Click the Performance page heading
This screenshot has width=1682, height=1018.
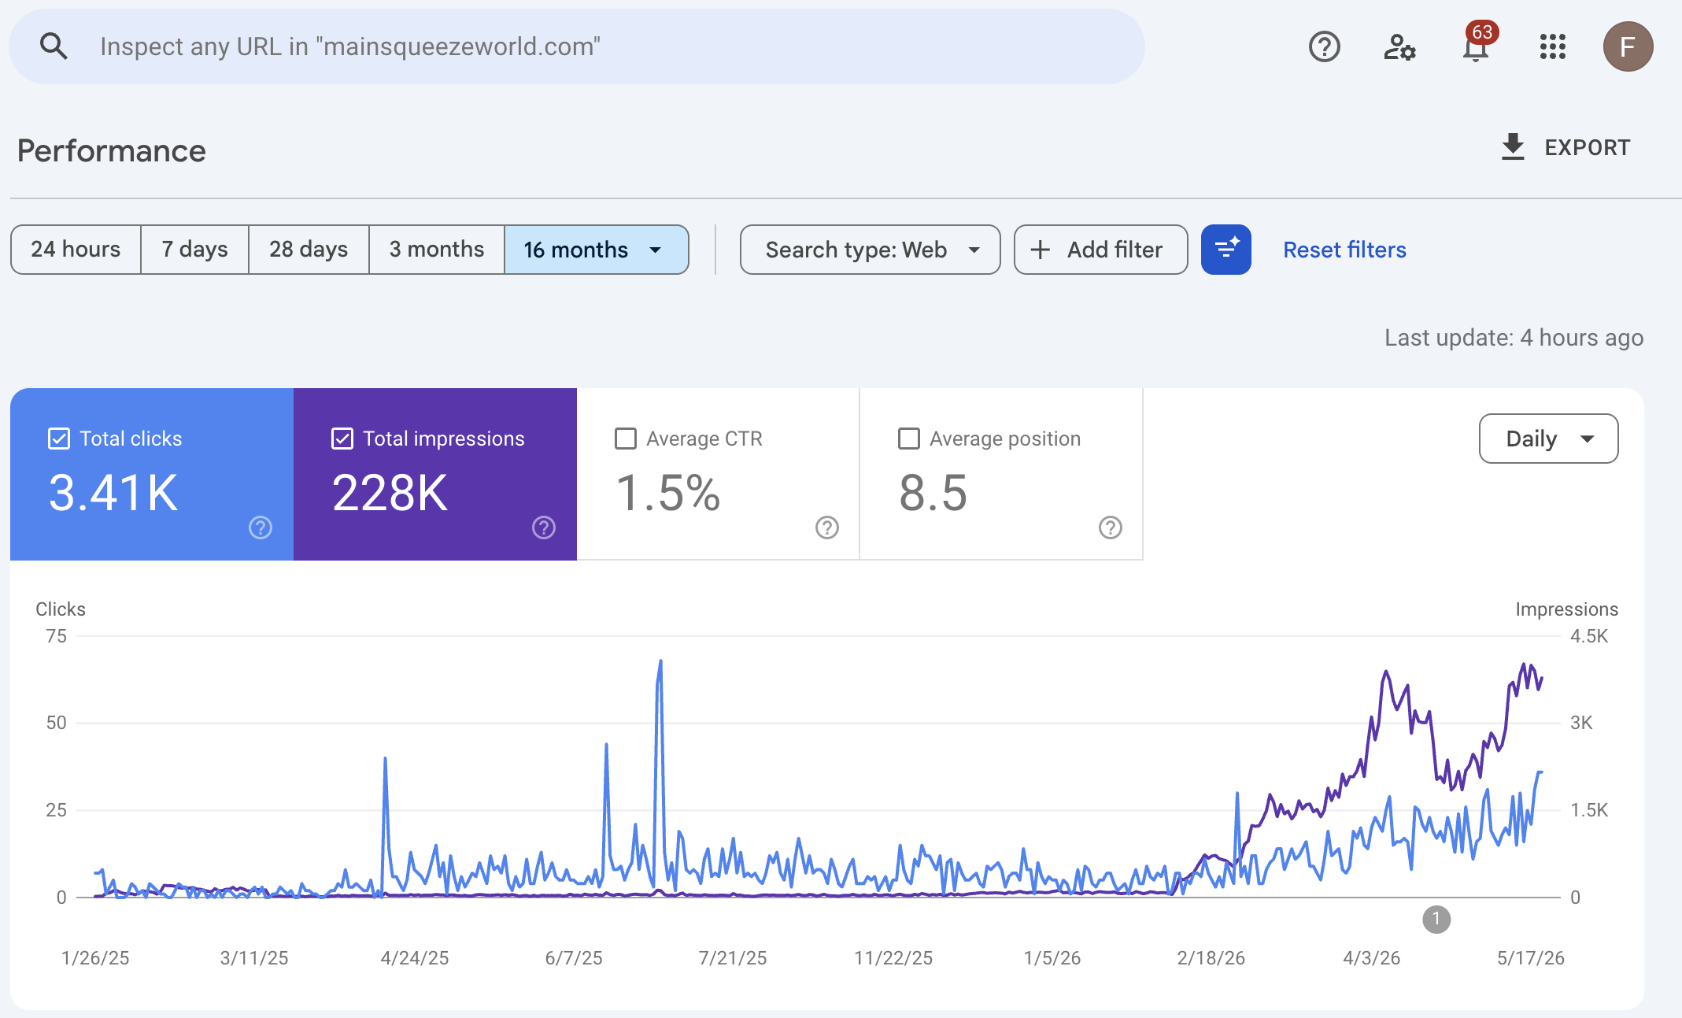point(112,150)
